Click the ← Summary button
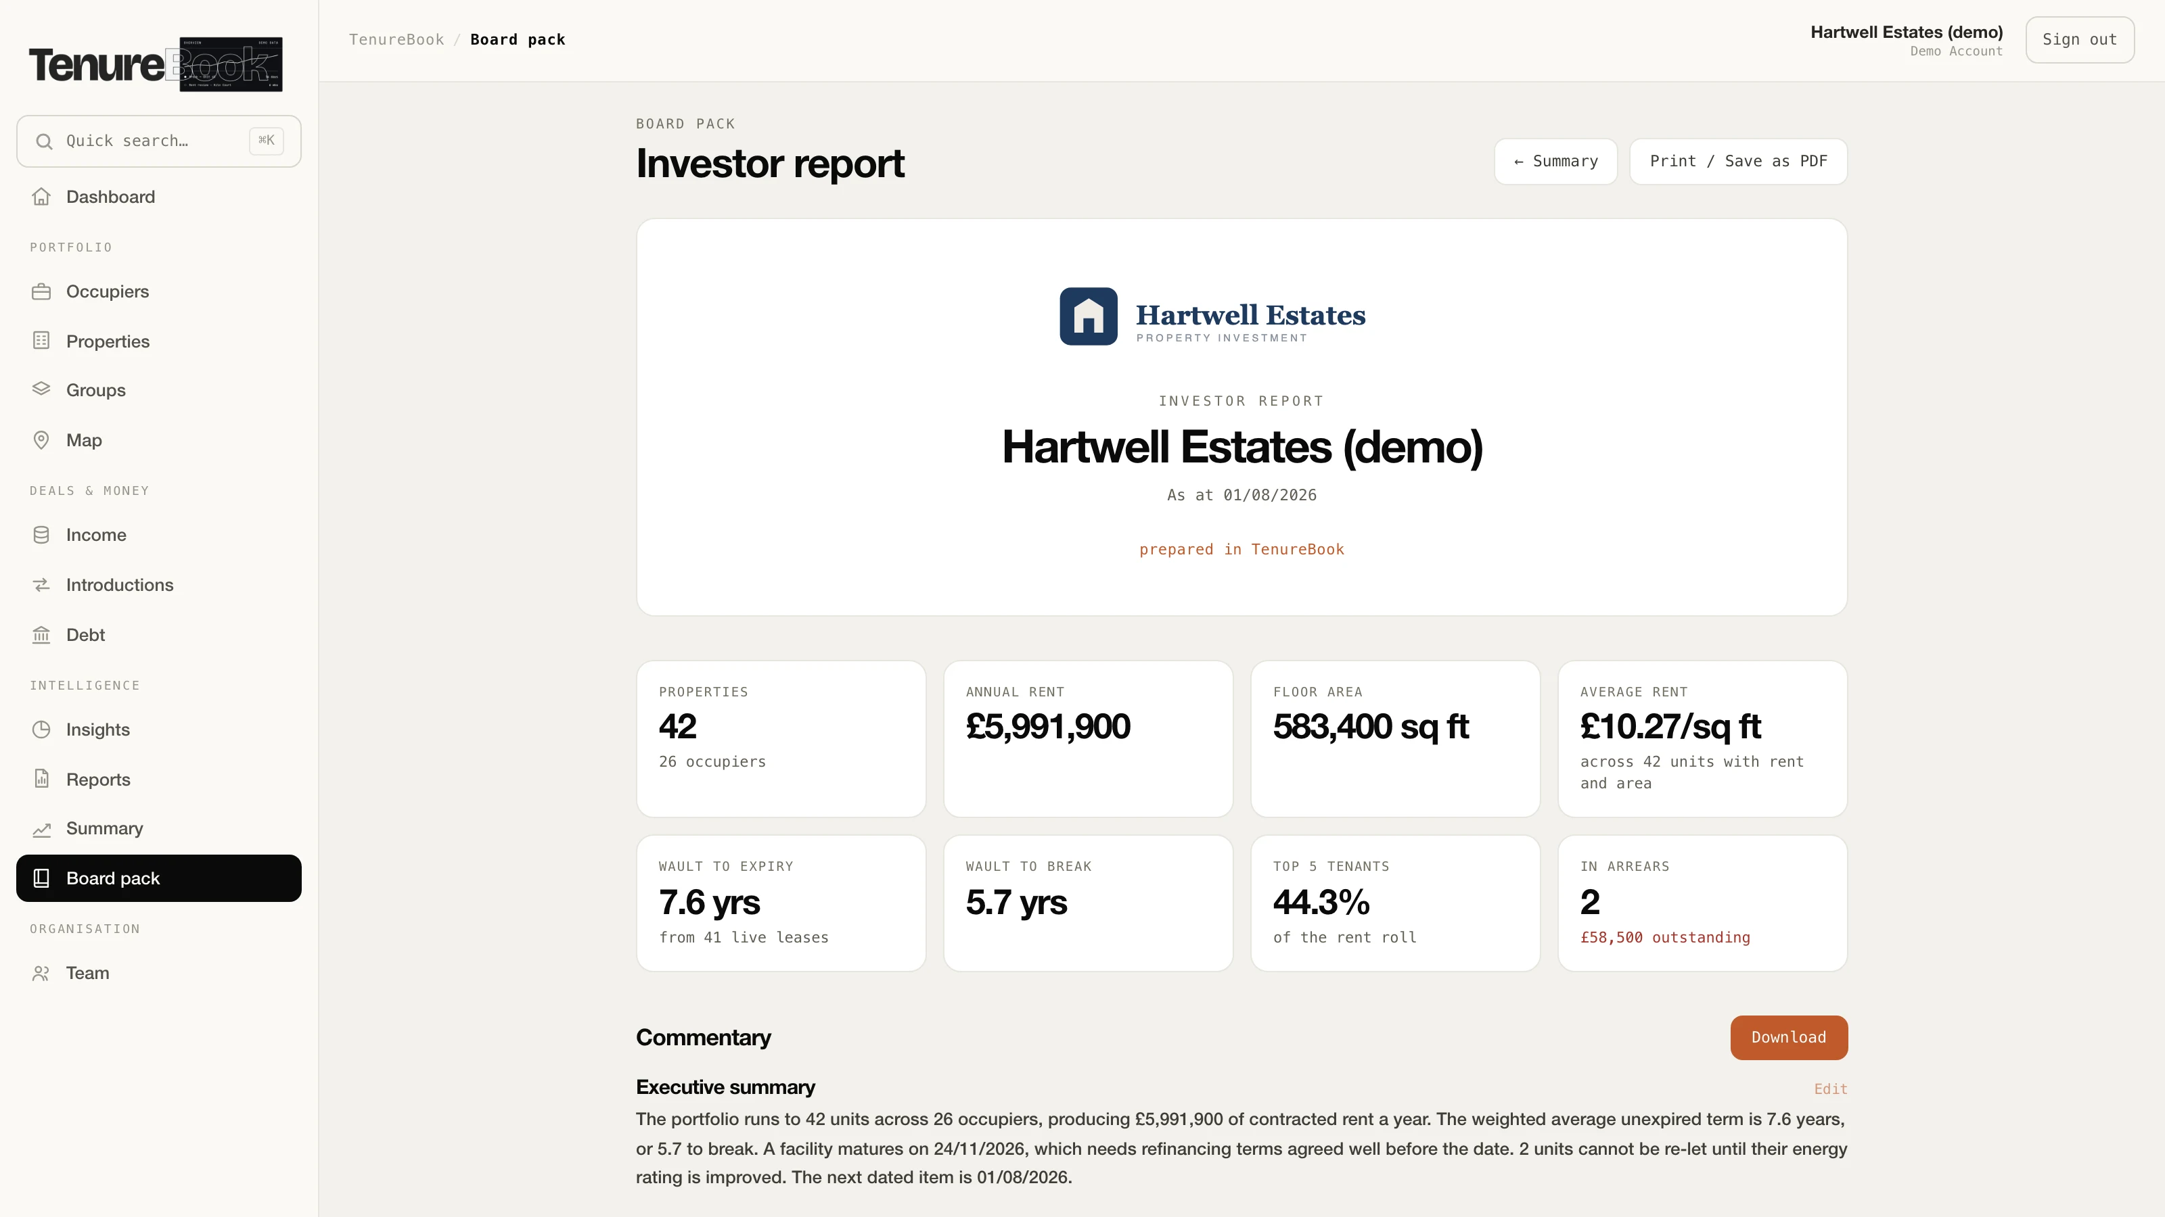 tap(1555, 162)
